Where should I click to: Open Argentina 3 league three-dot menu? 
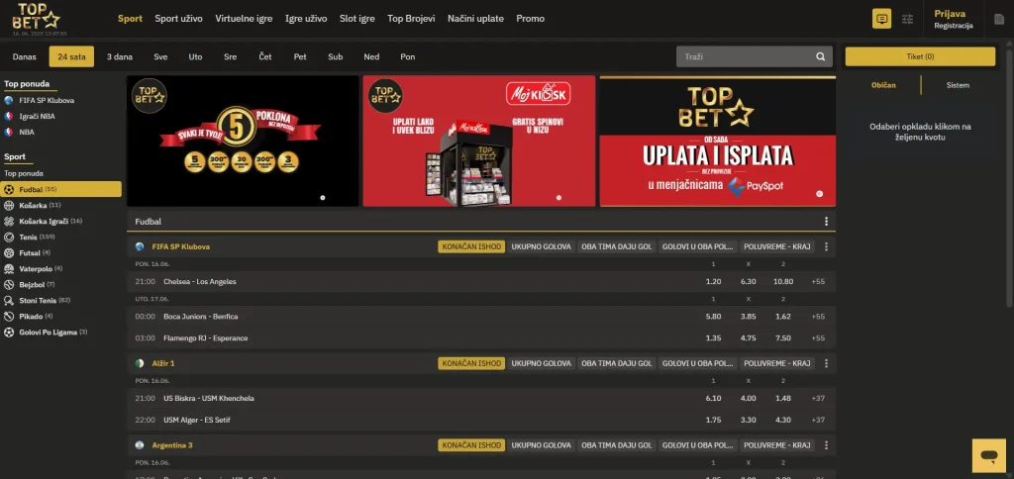826,445
